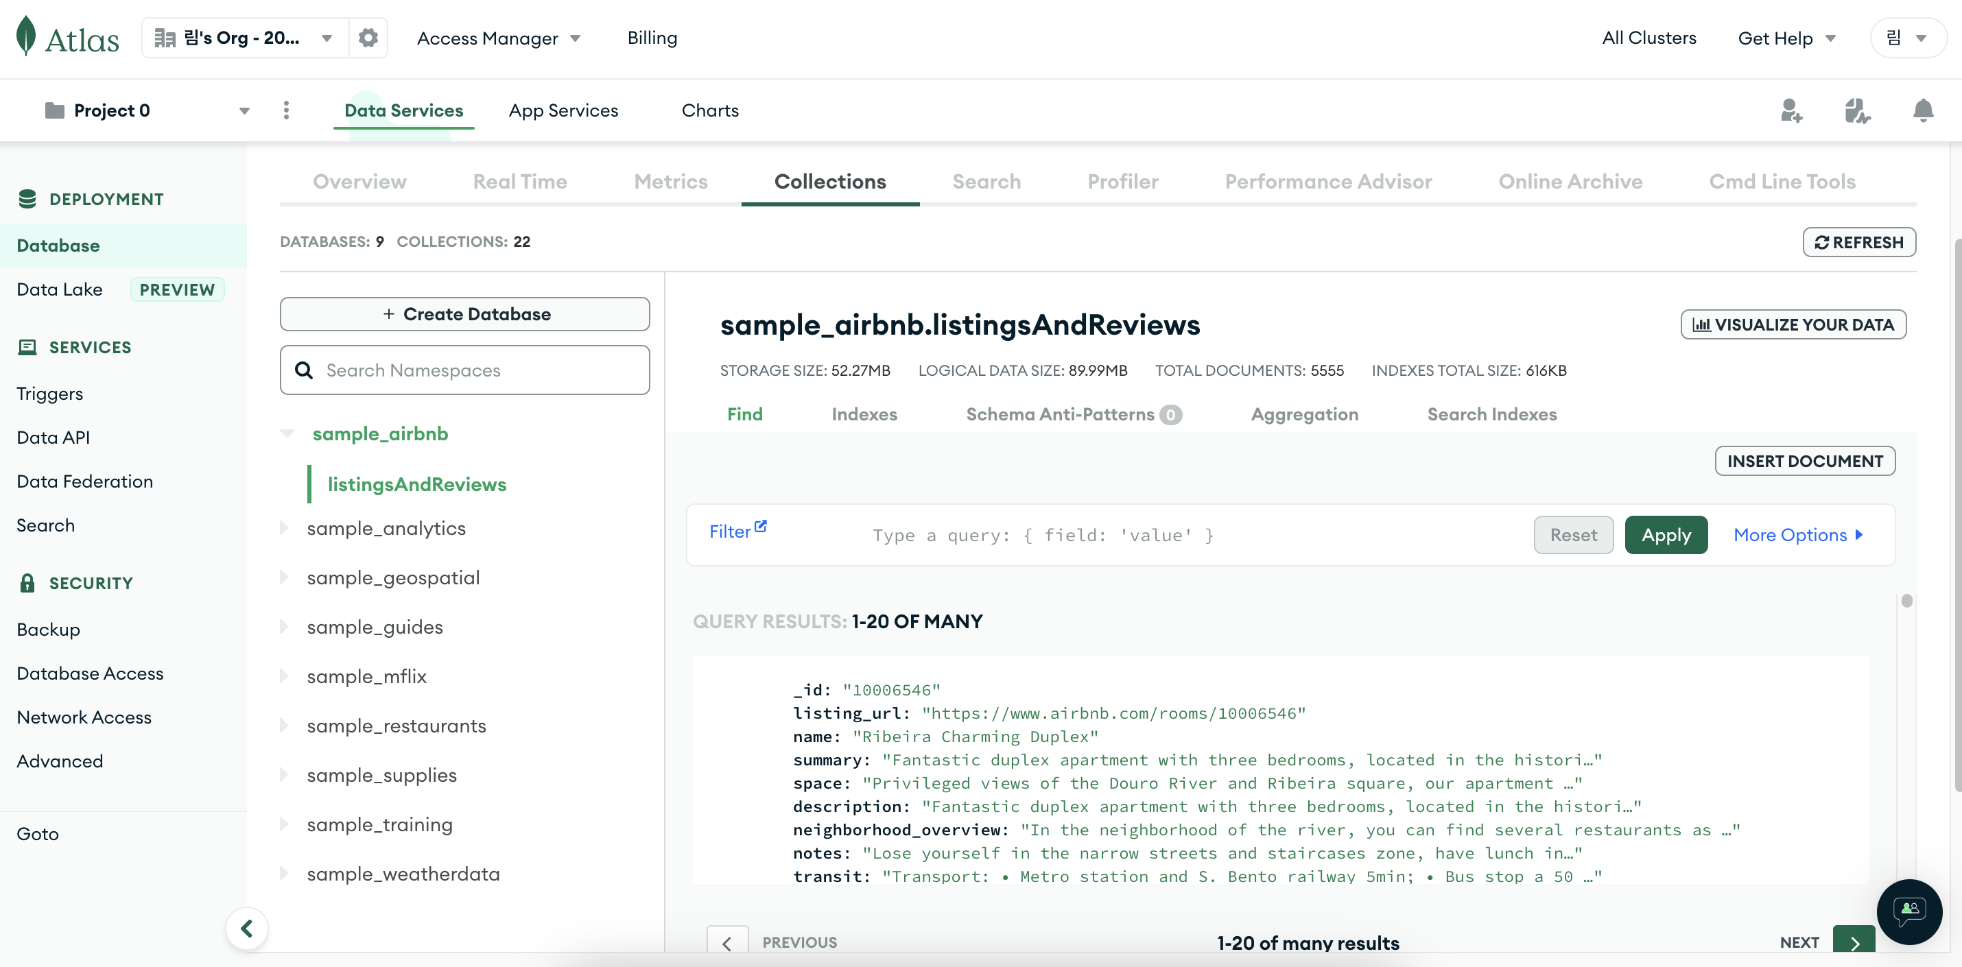This screenshot has height=967, width=1962.
Task: Expand the sample_analytics database
Action: tap(284, 527)
